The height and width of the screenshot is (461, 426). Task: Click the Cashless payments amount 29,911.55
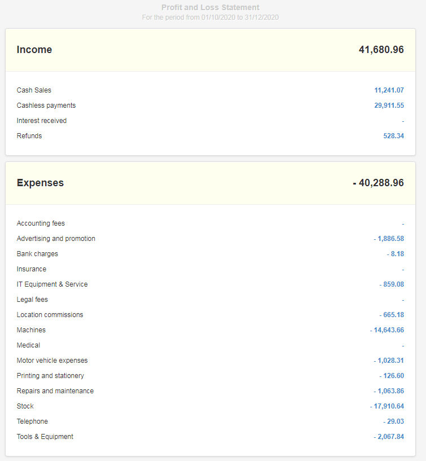(x=389, y=106)
